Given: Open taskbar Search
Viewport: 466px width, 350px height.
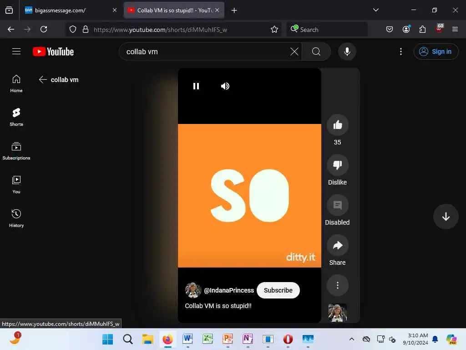Looking at the screenshot, I should [128, 339].
